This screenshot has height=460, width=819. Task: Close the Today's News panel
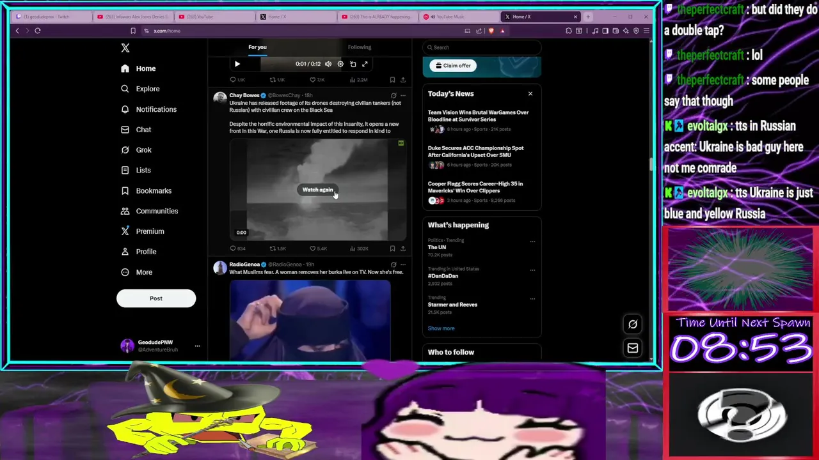[530, 94]
